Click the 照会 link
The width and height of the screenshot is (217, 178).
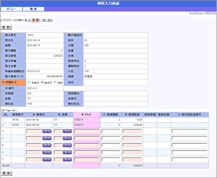[27, 20]
